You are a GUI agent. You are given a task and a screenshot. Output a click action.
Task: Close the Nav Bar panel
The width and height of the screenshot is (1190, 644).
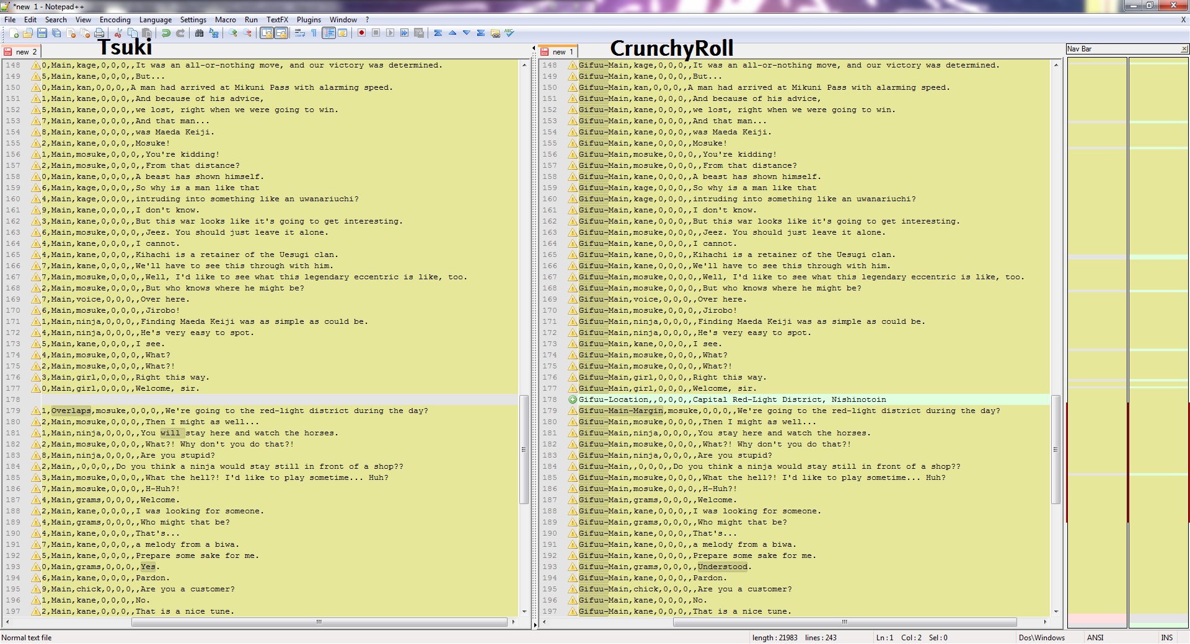coord(1184,49)
